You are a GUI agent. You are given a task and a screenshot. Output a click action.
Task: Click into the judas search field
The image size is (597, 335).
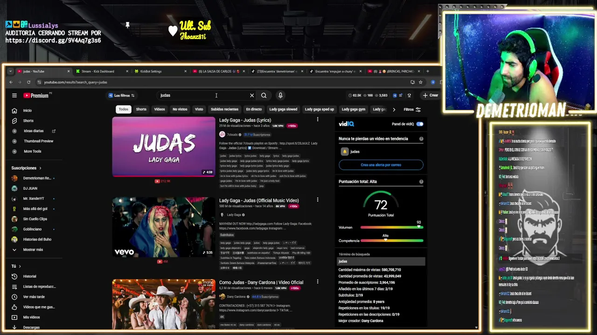click(203, 95)
